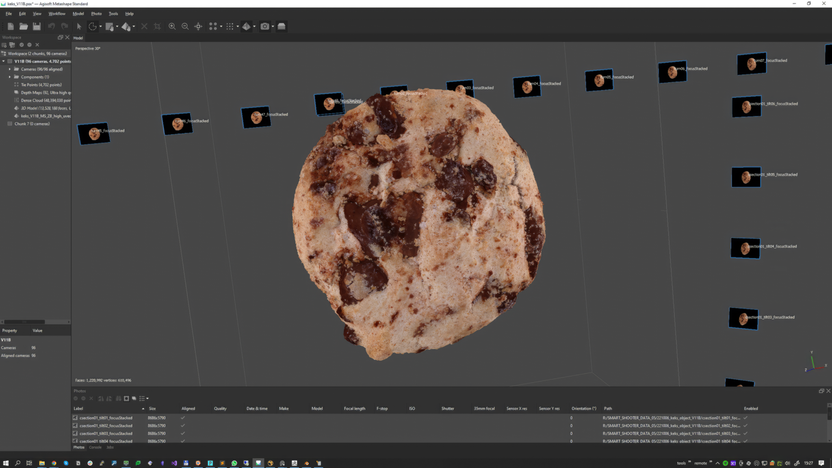Click the rectangle selection tool icon
The image size is (832, 468).
point(109,26)
